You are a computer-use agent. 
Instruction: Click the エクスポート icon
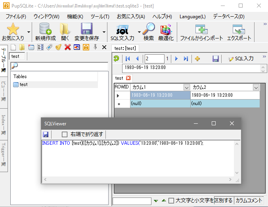239,29
